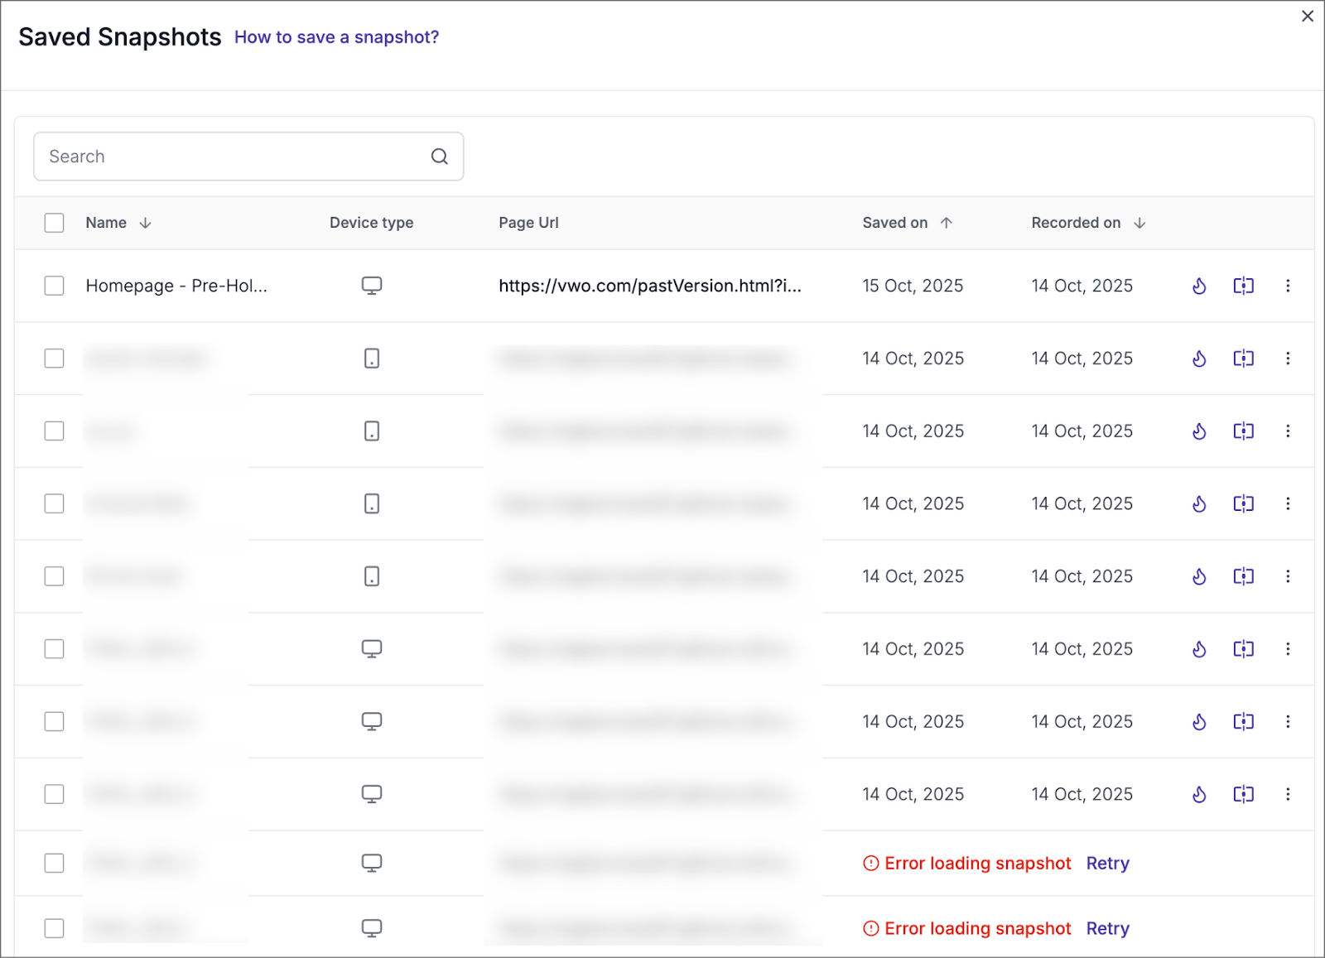The image size is (1325, 958).
Task: Click heatmap flame icon in second row
Action: (x=1198, y=359)
